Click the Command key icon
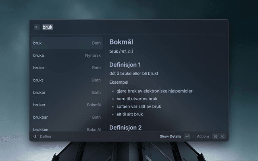This screenshot has height=161, width=258. (x=215, y=136)
